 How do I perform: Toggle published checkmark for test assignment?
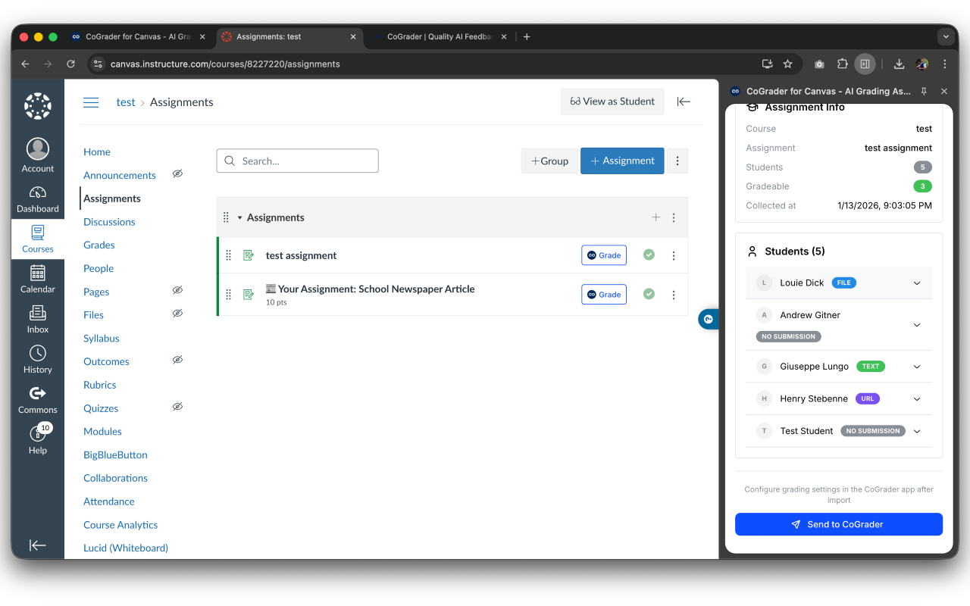tap(649, 255)
